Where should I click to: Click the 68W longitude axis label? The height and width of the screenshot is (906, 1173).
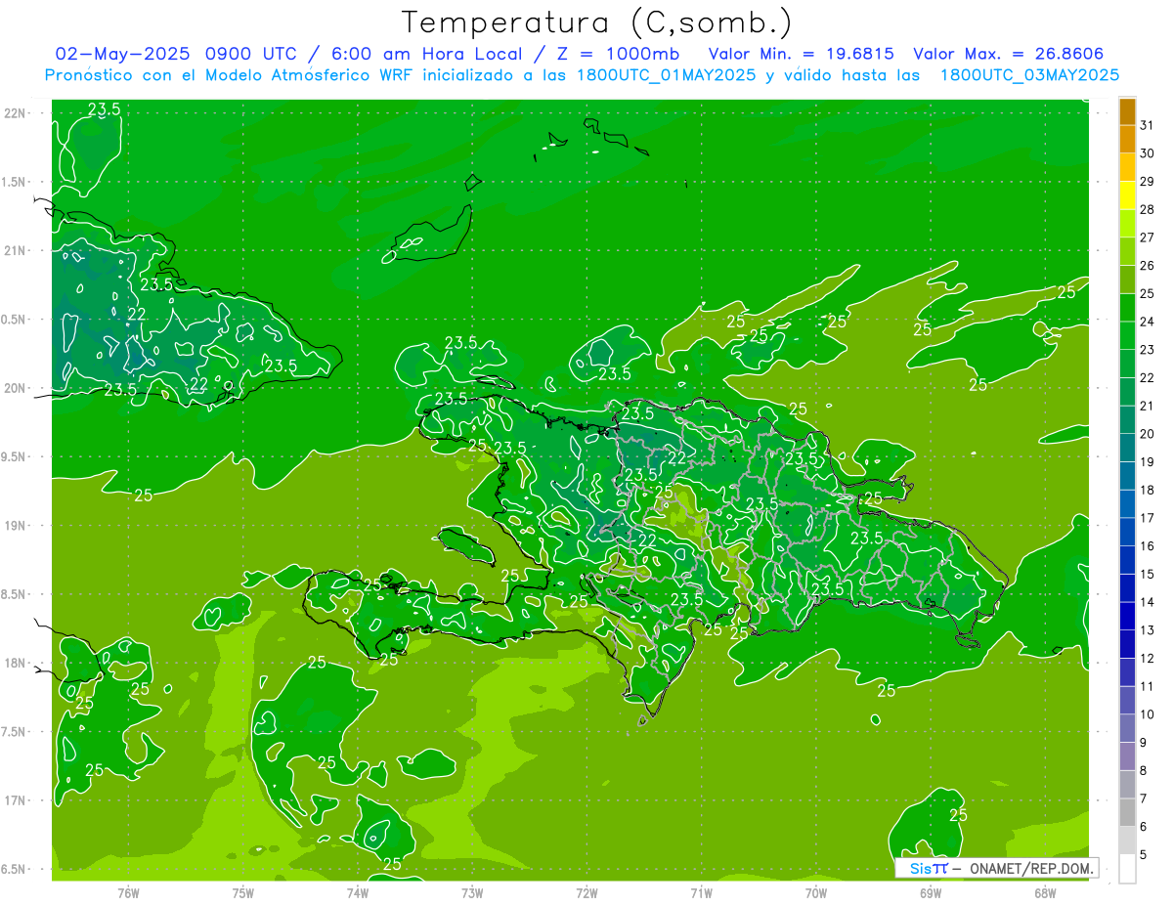1045,892
